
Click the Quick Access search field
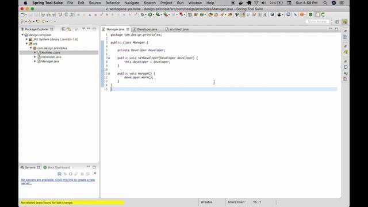317,21
